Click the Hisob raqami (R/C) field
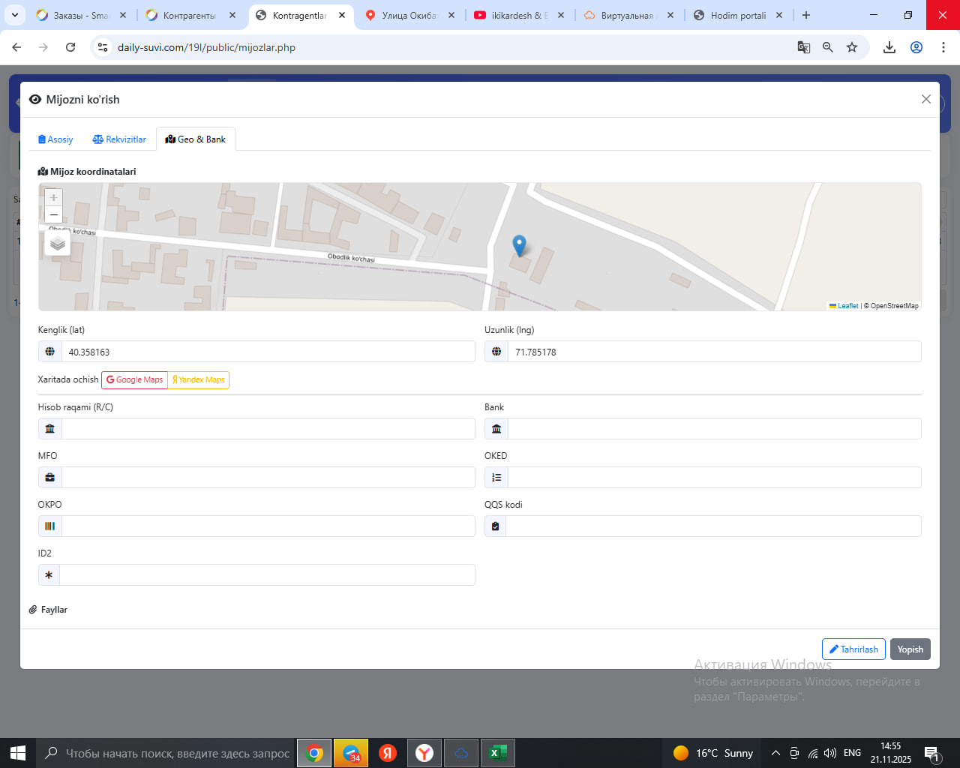 pyautogui.click(x=268, y=429)
